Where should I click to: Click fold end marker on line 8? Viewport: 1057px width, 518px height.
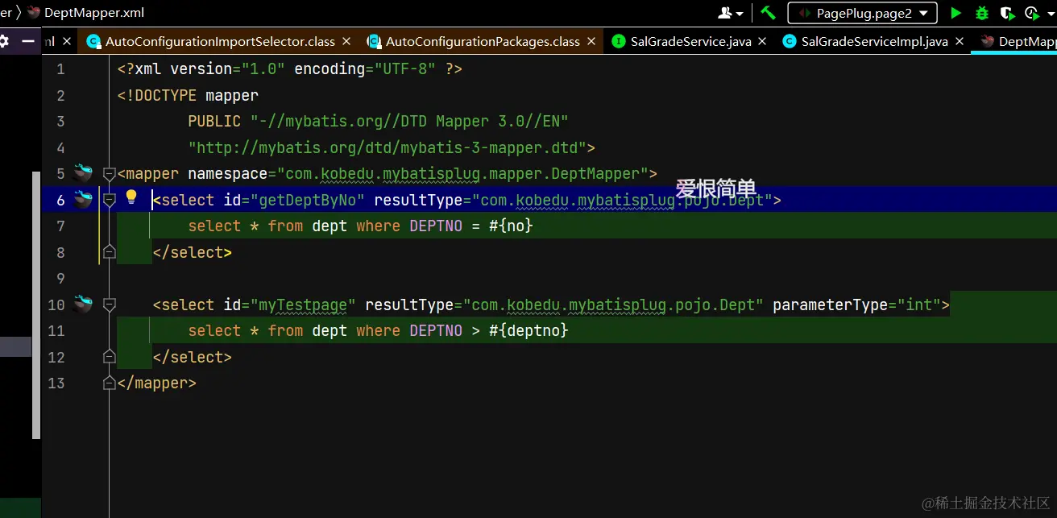click(110, 252)
